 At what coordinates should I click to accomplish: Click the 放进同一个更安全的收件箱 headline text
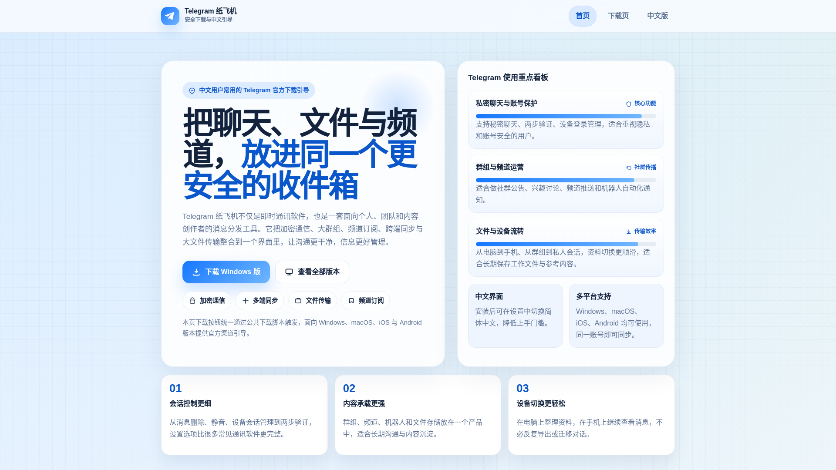point(300,170)
